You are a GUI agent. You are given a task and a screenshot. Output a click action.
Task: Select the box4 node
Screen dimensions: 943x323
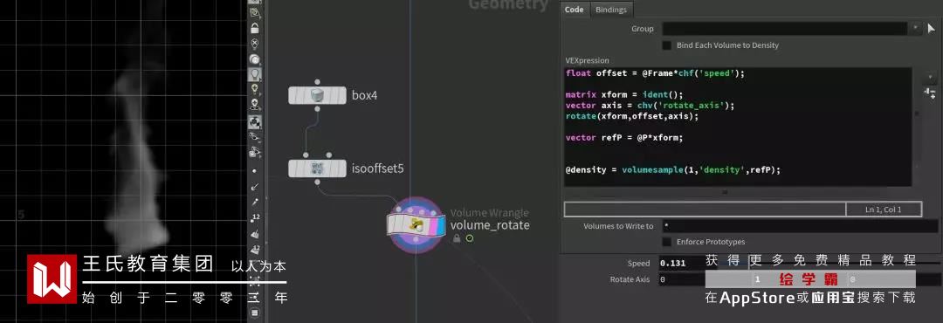318,95
